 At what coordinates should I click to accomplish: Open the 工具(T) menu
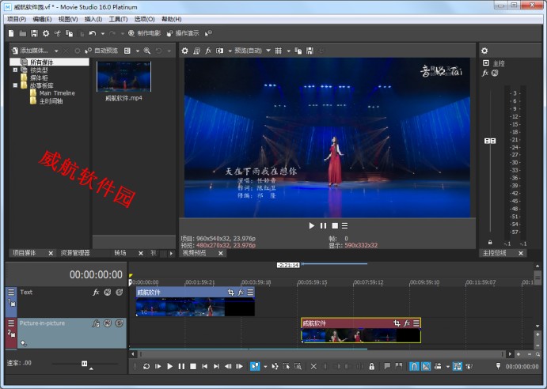(x=117, y=19)
